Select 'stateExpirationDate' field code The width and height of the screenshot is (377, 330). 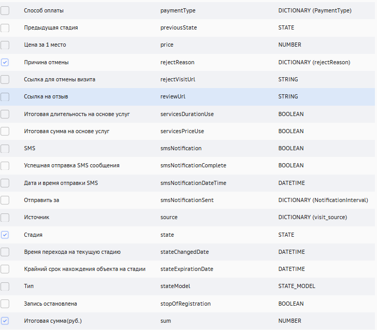point(187,269)
